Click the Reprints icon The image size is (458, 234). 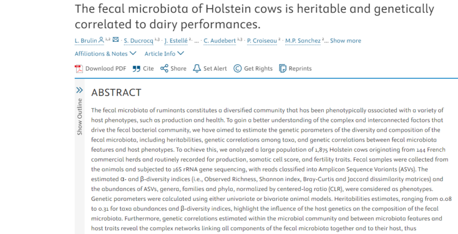click(282, 69)
